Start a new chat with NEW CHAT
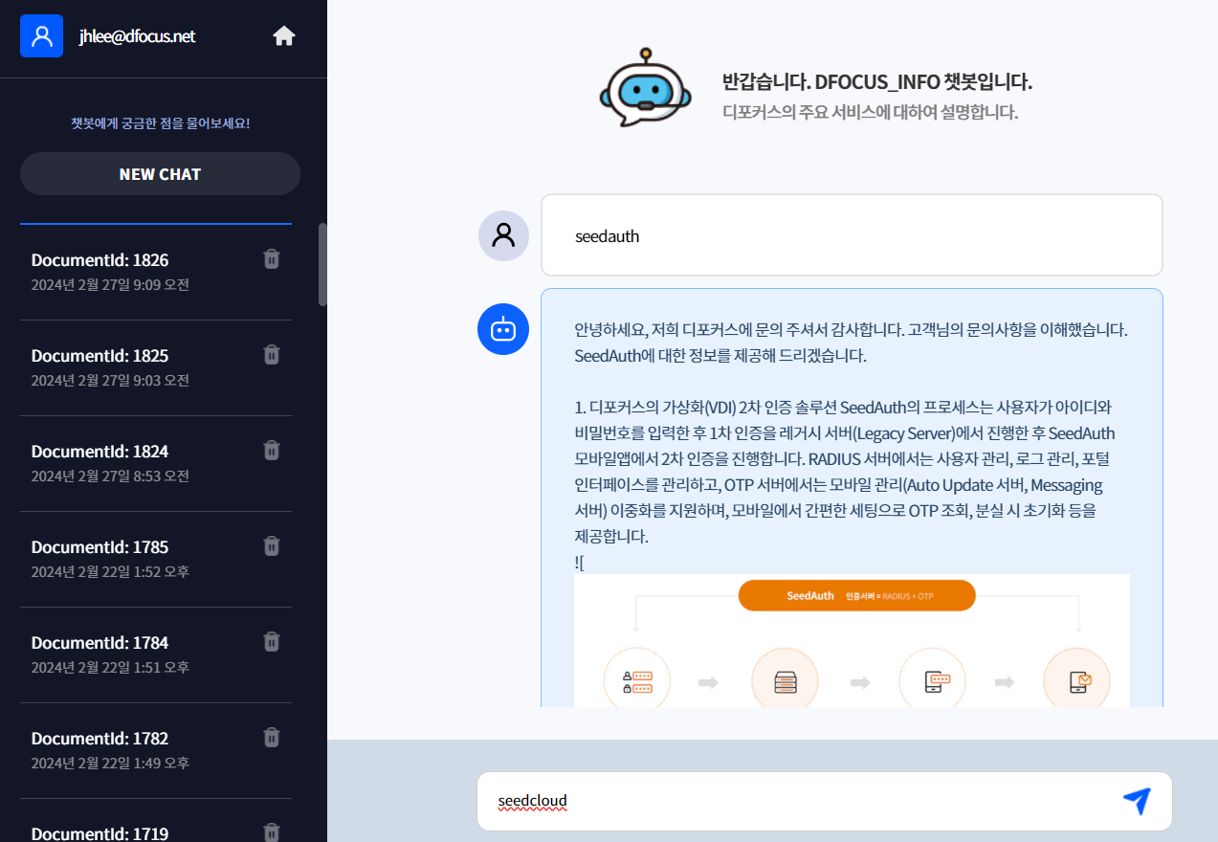Viewport: 1218px width, 842px height. 160,174
